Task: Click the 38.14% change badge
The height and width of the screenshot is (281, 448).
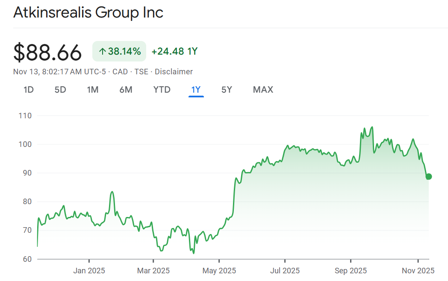Action: point(119,52)
